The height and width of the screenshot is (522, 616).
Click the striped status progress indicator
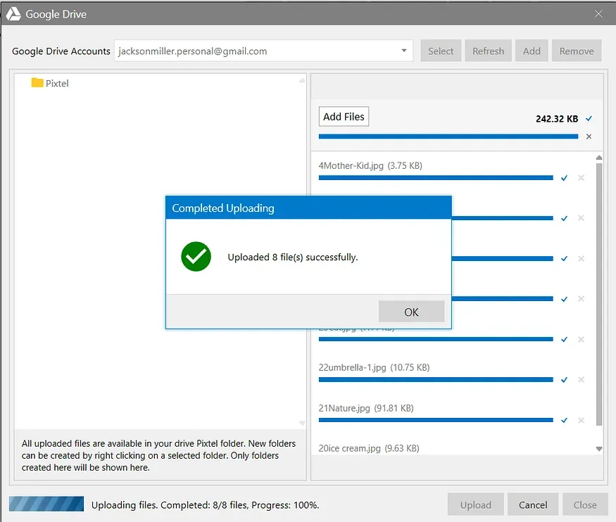pyautogui.click(x=46, y=504)
